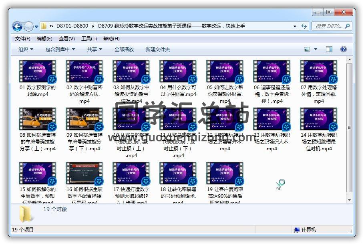Click the Forward navigation arrow button
This screenshot has height=245, width=364.
point(28,26)
